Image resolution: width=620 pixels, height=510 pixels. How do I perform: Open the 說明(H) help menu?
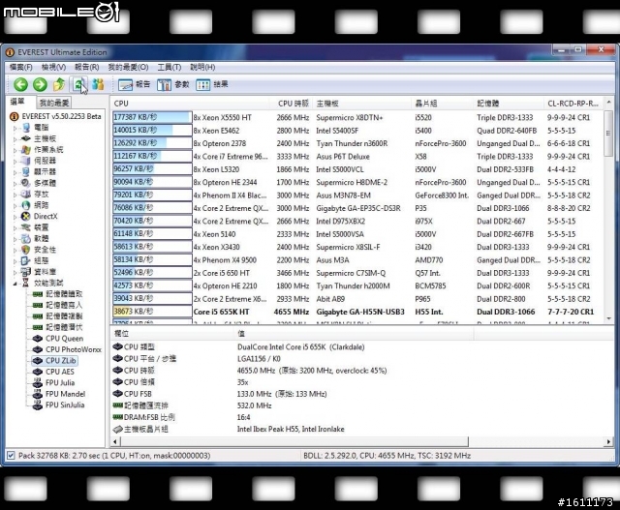click(202, 67)
